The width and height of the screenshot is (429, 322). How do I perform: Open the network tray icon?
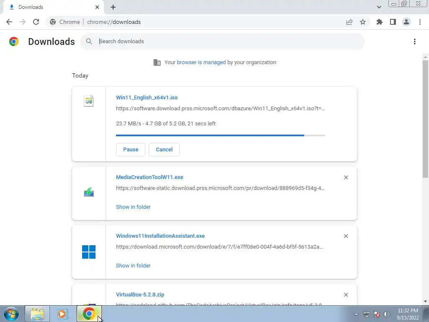click(x=366, y=314)
